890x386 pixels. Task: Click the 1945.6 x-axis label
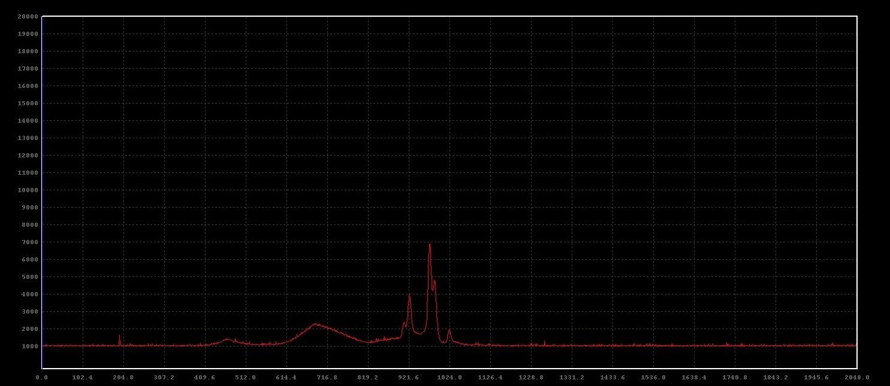816,378
